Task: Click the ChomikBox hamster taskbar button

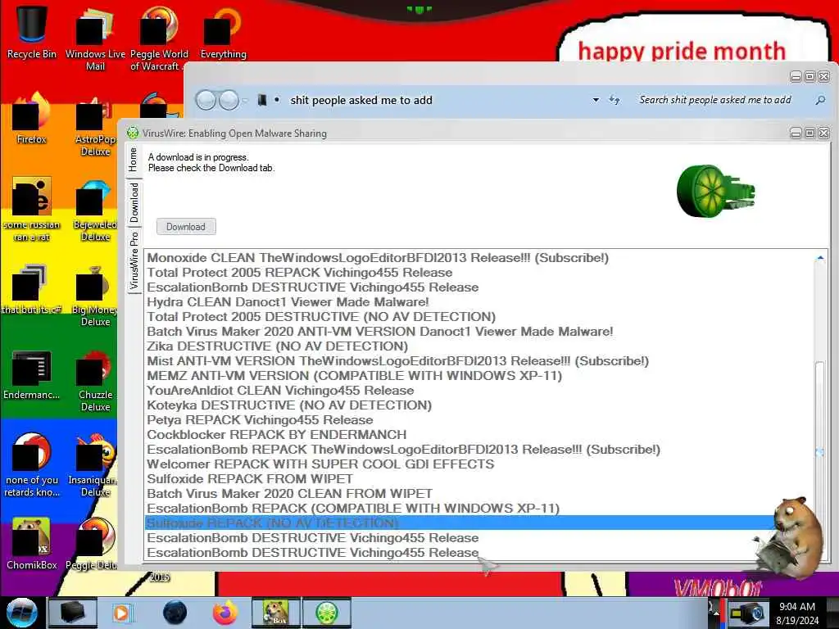Action: [275, 613]
